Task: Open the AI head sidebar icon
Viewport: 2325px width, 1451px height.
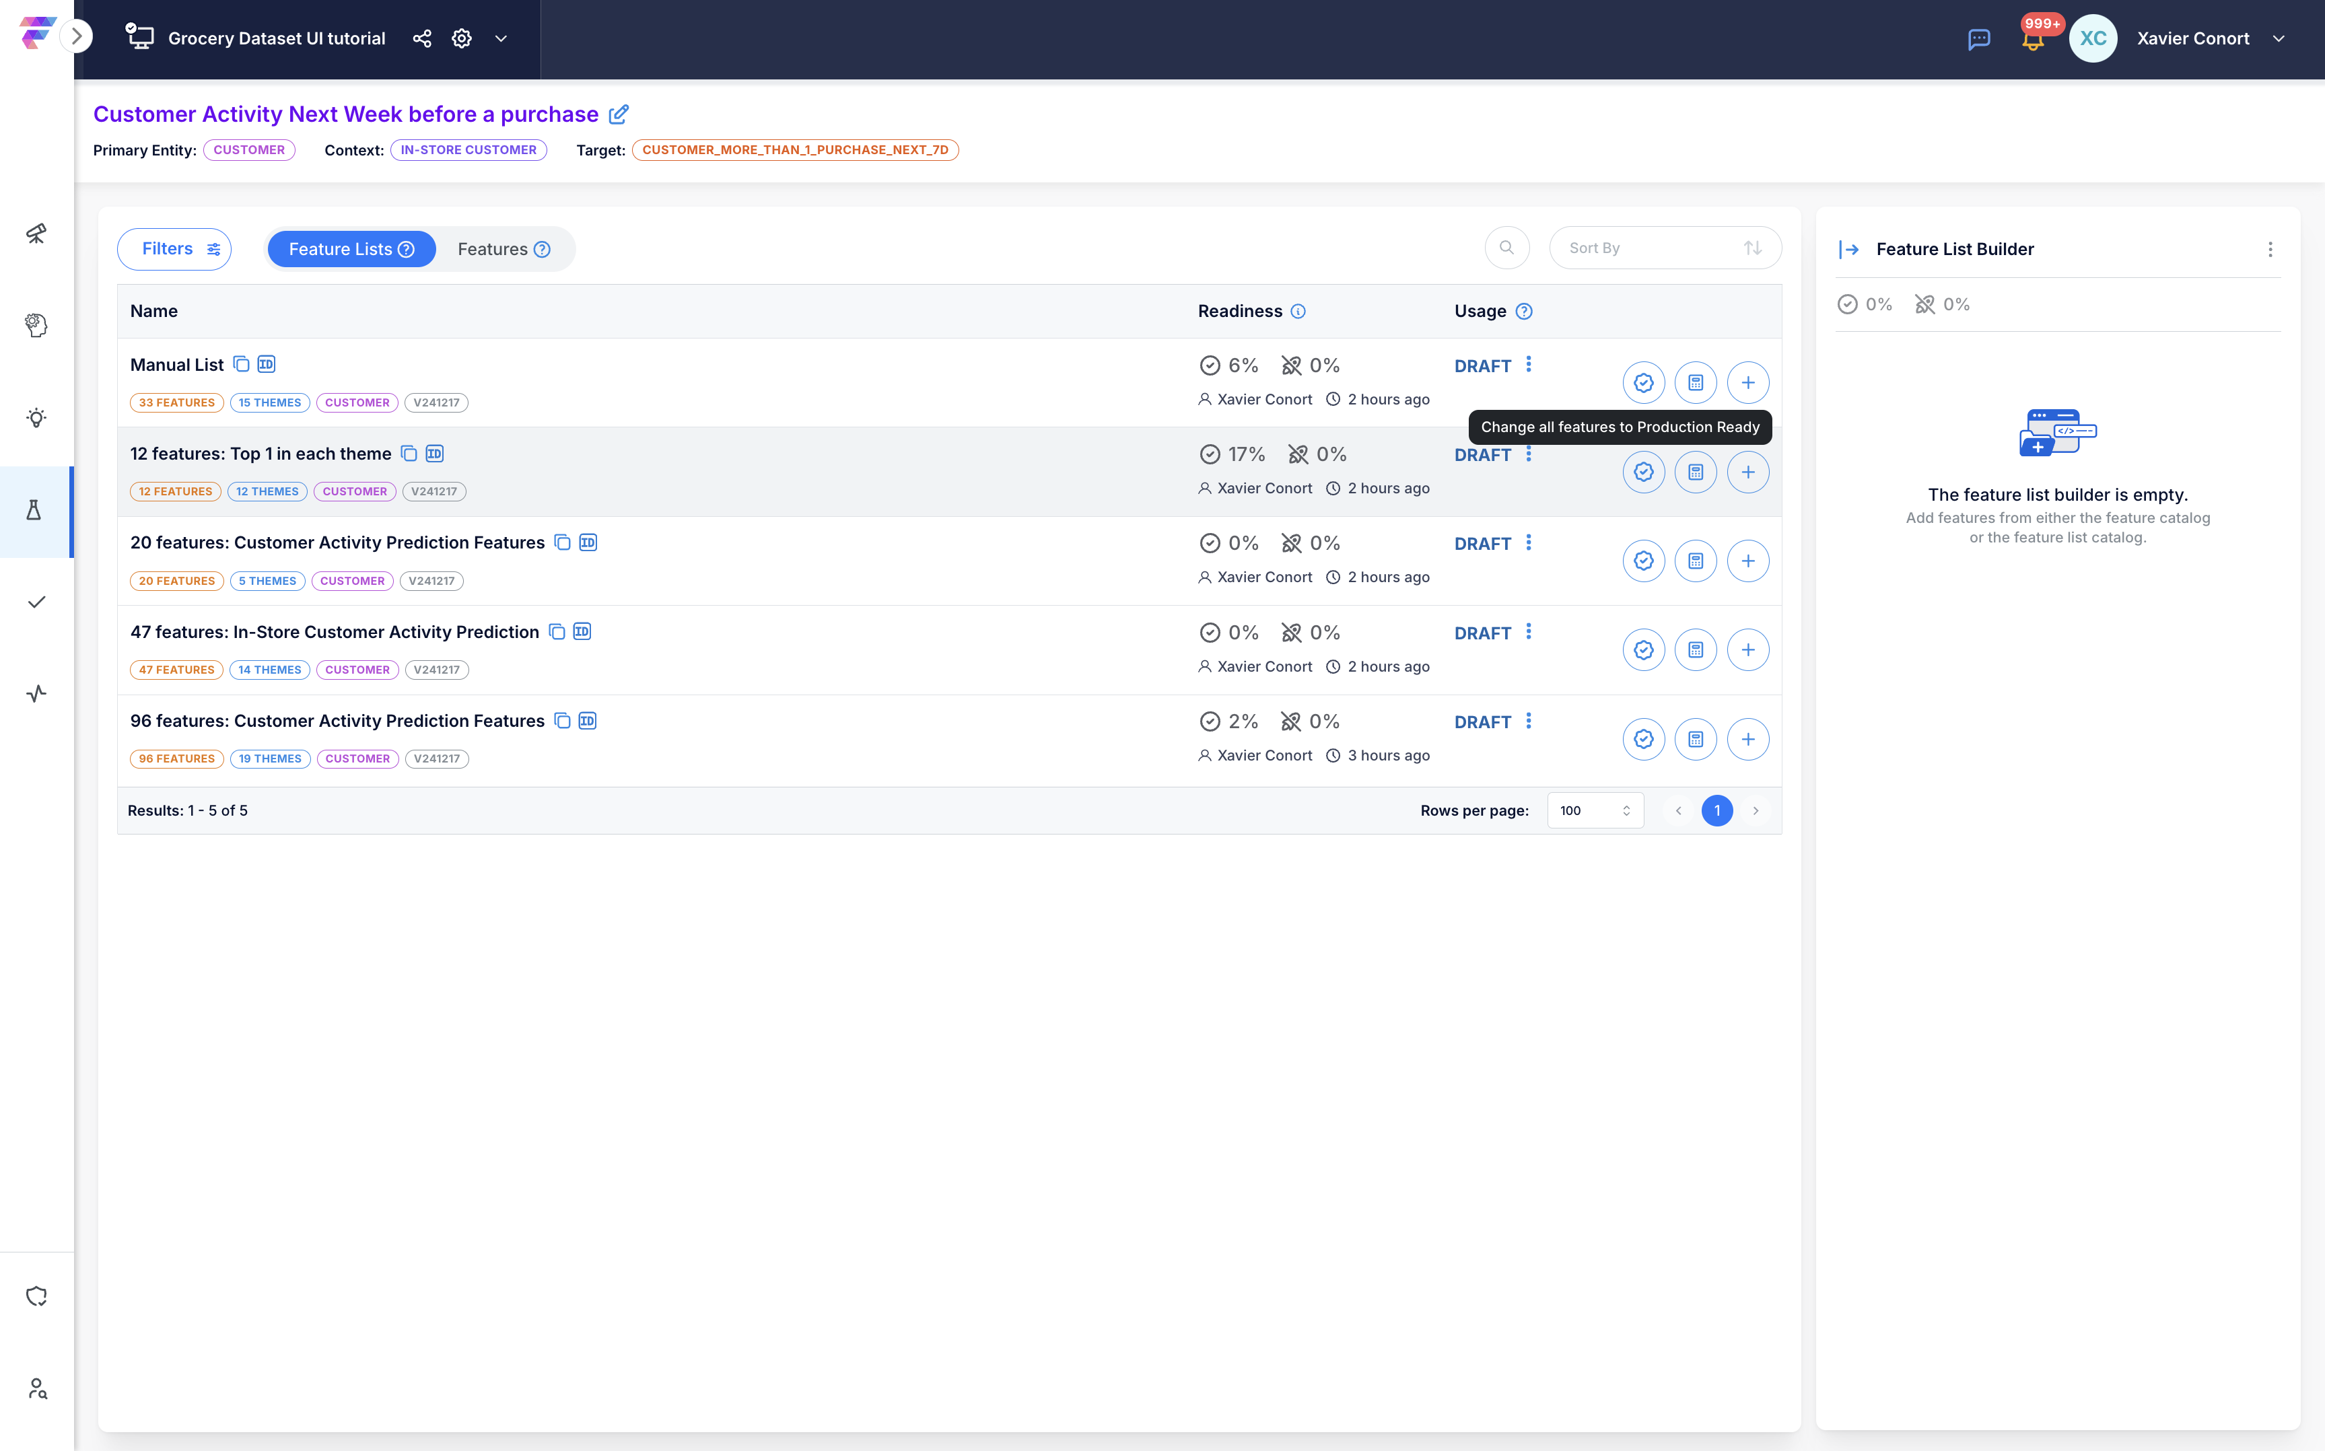Action: pyautogui.click(x=36, y=325)
